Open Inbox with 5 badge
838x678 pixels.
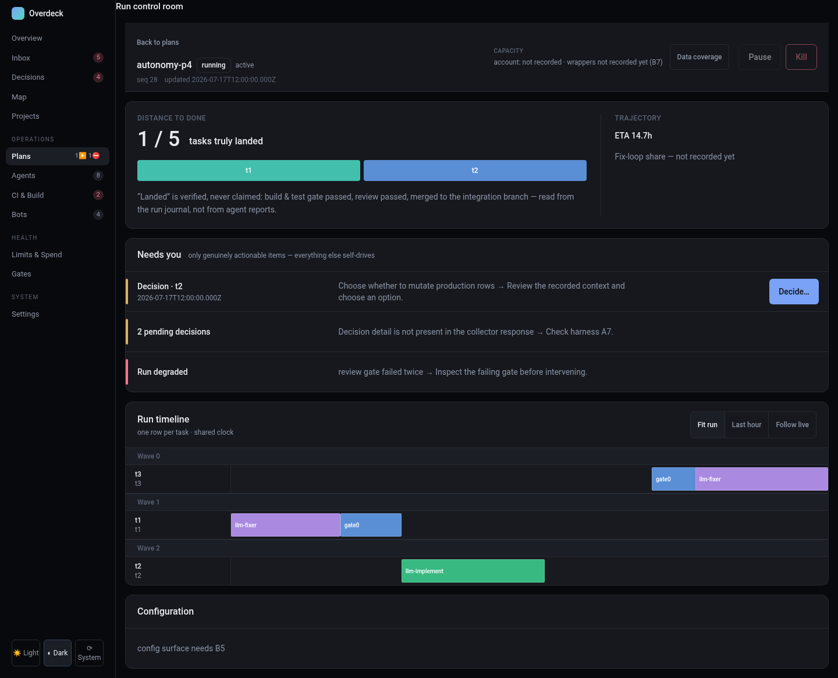(x=58, y=58)
